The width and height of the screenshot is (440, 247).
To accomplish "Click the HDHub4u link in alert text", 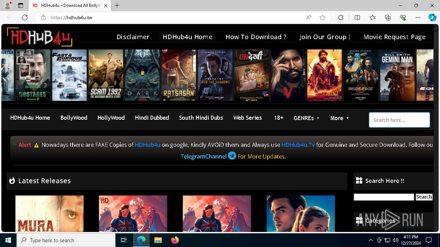I will coord(147,145).
